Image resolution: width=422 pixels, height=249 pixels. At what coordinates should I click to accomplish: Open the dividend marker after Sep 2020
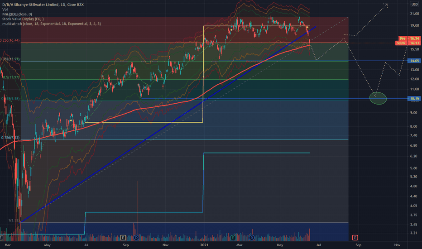[136, 237]
